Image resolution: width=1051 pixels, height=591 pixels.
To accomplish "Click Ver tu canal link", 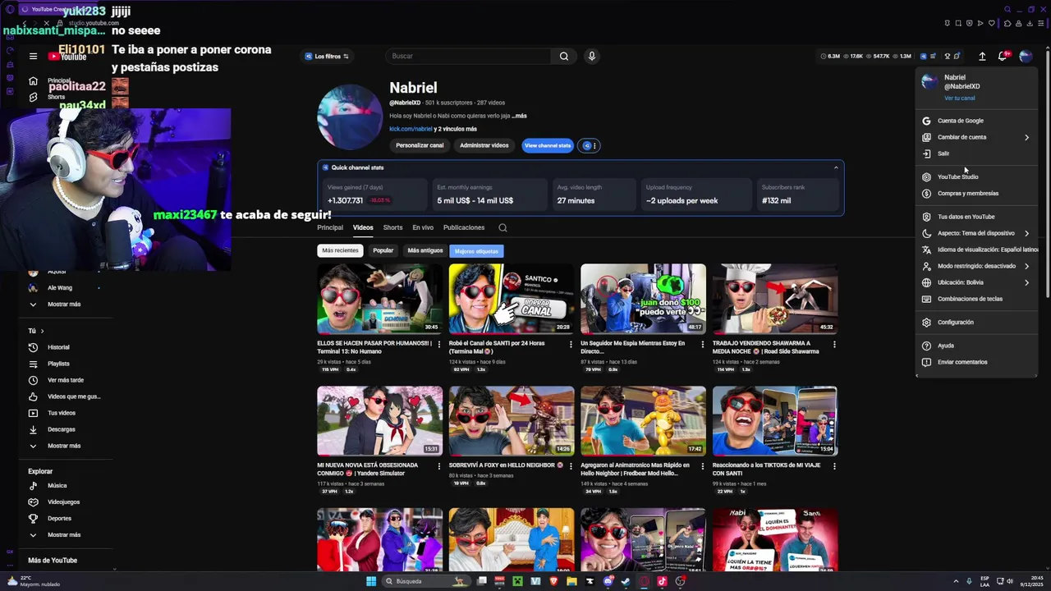I will coord(959,98).
